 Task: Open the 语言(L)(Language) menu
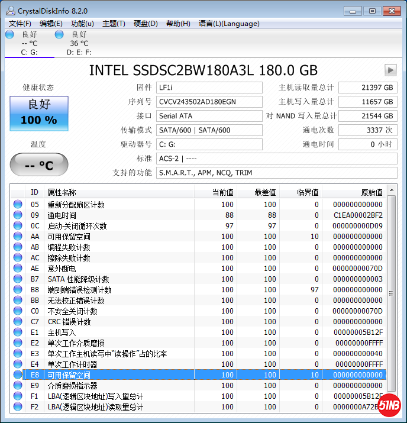pos(229,24)
